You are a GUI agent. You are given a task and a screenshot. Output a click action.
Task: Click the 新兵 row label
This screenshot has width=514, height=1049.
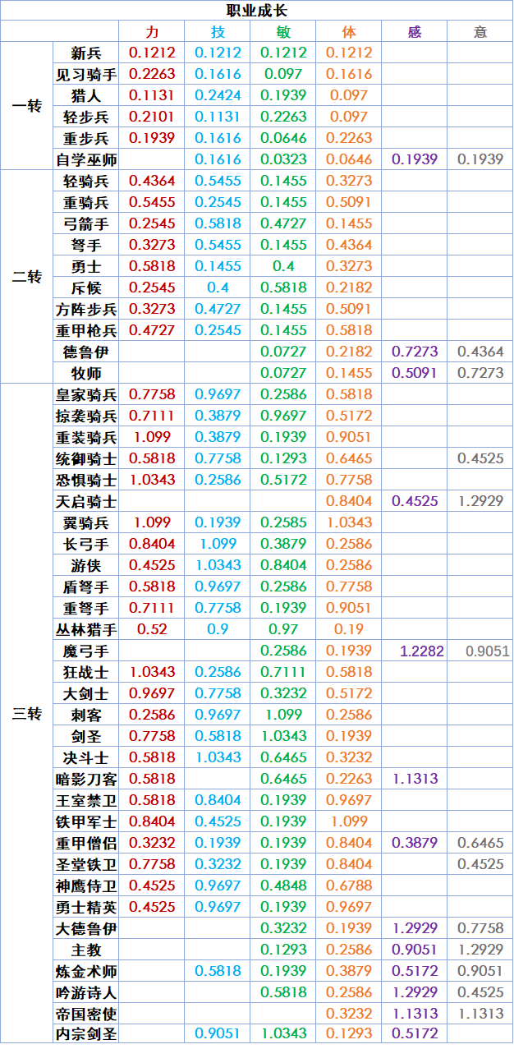tap(86, 53)
